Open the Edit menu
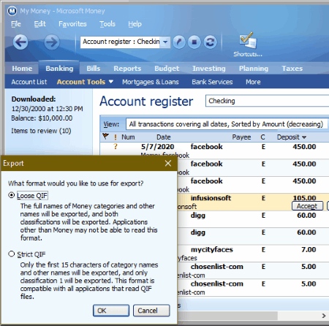Image resolution: width=329 pixels, height=326 pixels. tap(39, 24)
